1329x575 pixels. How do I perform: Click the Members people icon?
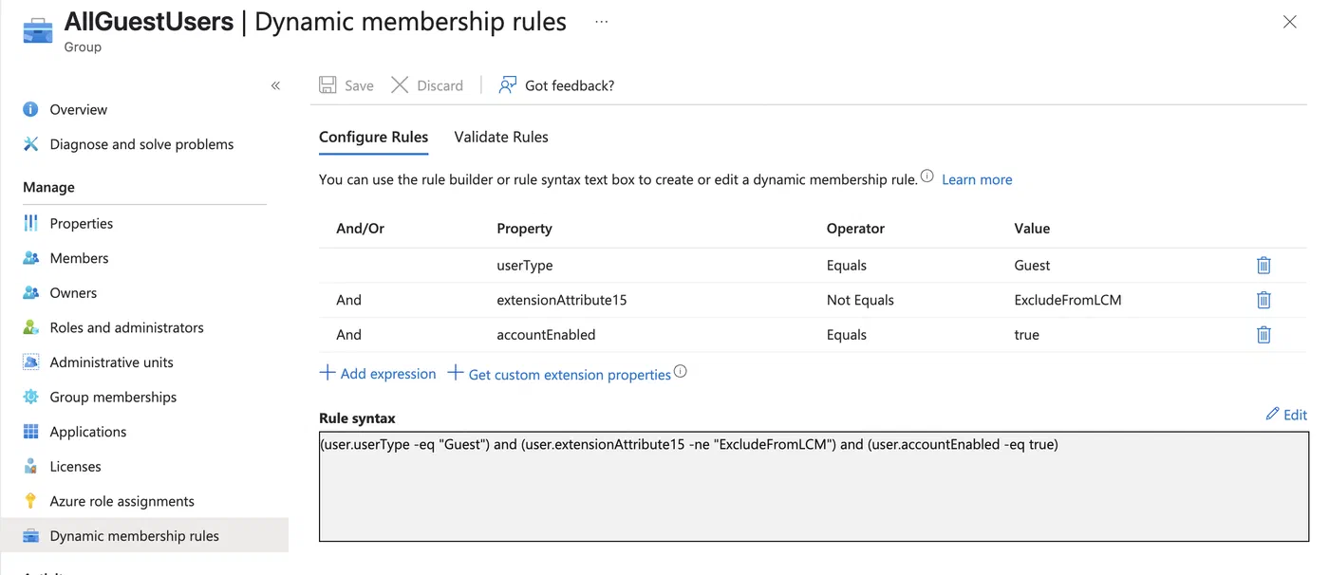point(31,258)
